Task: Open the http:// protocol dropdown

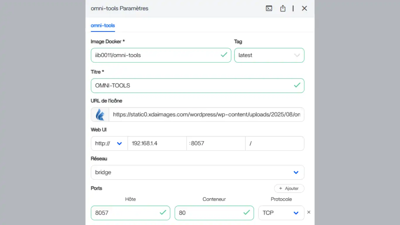Action: (109, 144)
